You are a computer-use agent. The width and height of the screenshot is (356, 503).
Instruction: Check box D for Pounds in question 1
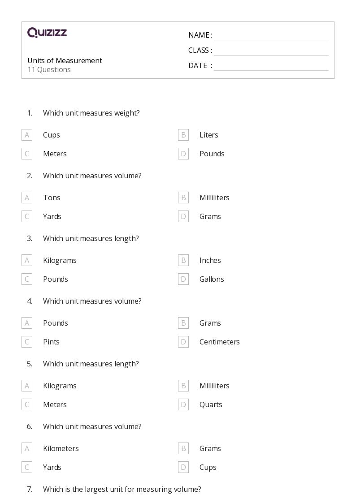183,154
